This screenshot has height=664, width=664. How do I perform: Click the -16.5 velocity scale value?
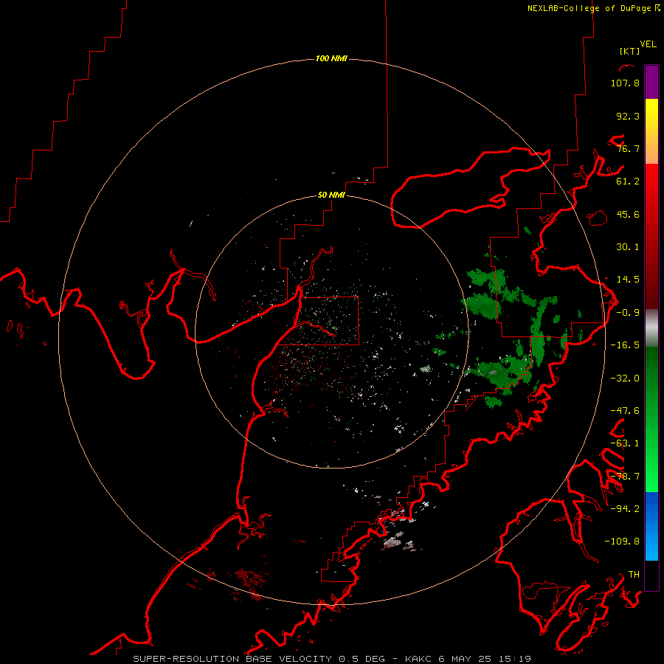coord(625,345)
